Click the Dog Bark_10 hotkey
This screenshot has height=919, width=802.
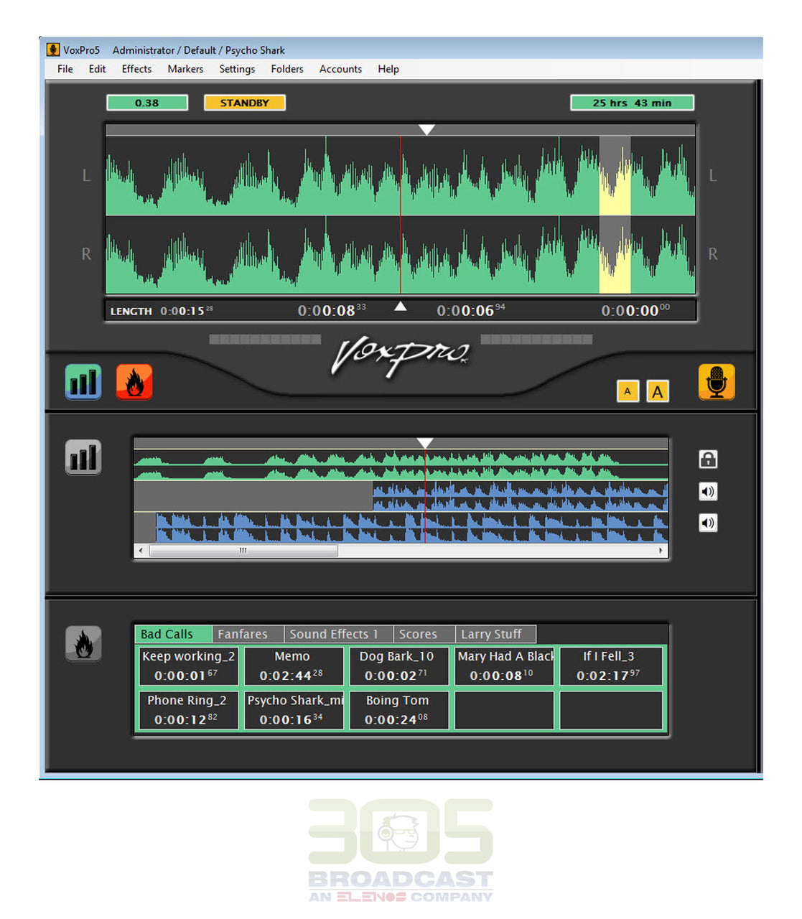[x=399, y=666]
